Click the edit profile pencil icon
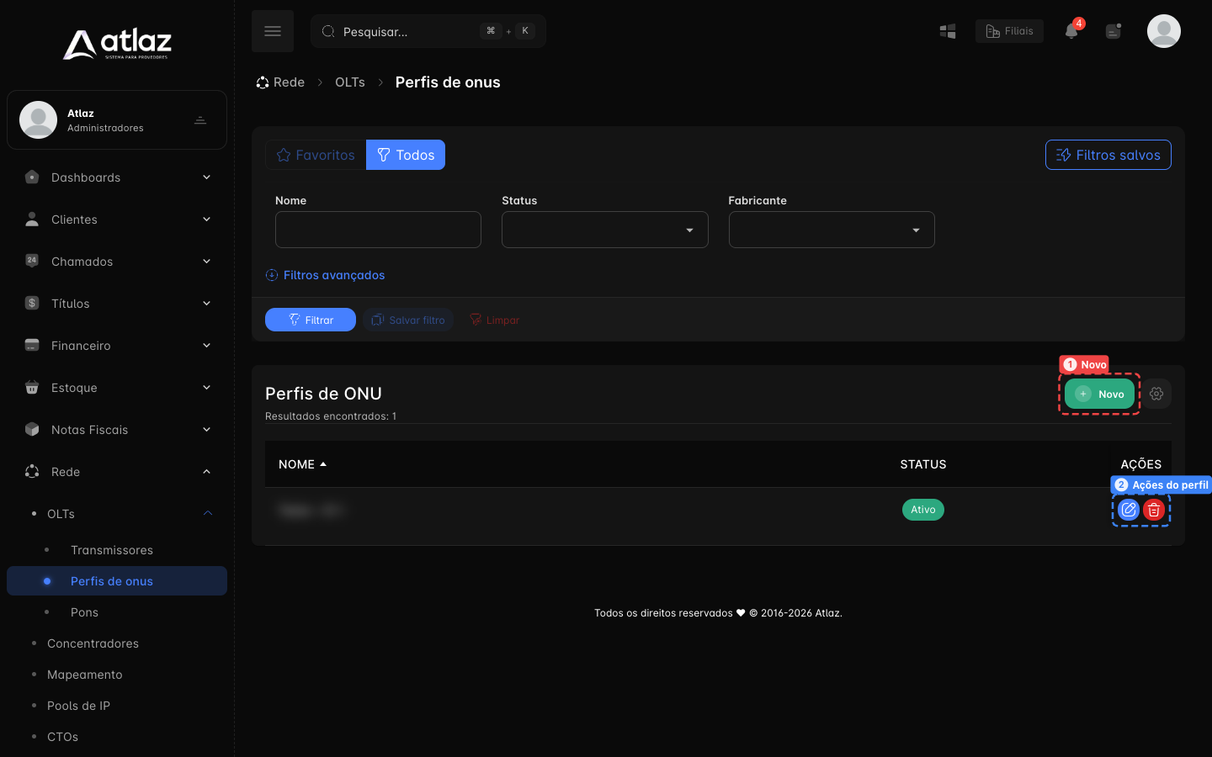This screenshot has height=757, width=1212. coord(1129,510)
